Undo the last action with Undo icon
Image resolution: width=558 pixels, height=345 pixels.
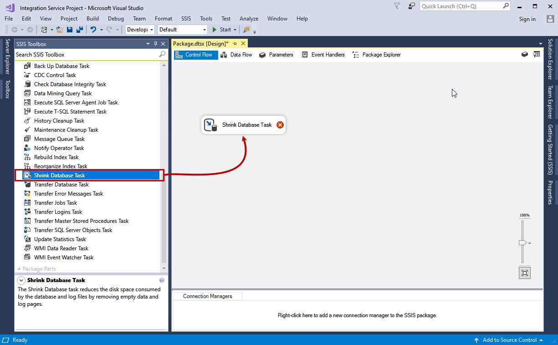click(93, 30)
